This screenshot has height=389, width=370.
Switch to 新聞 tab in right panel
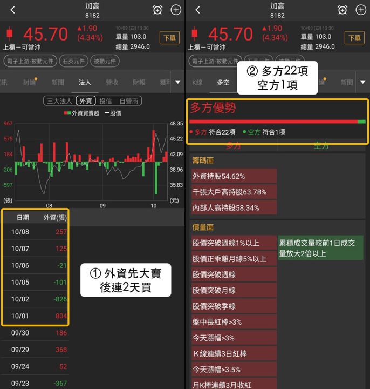tap(347, 82)
